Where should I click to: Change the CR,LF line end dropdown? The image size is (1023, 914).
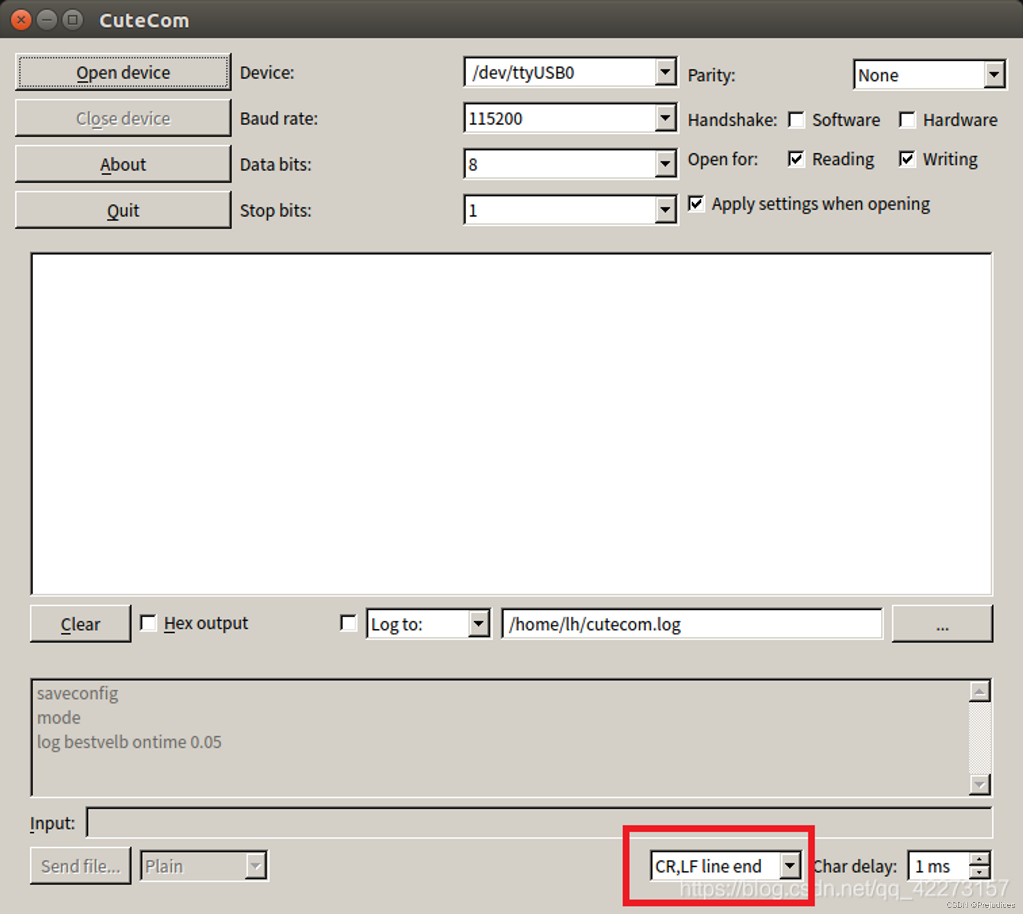point(726,866)
